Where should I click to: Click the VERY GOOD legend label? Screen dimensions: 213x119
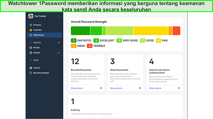click(x=130, y=40)
